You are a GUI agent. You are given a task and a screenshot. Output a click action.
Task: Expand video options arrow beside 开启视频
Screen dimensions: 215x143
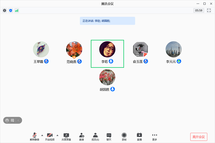(x=57, y=135)
